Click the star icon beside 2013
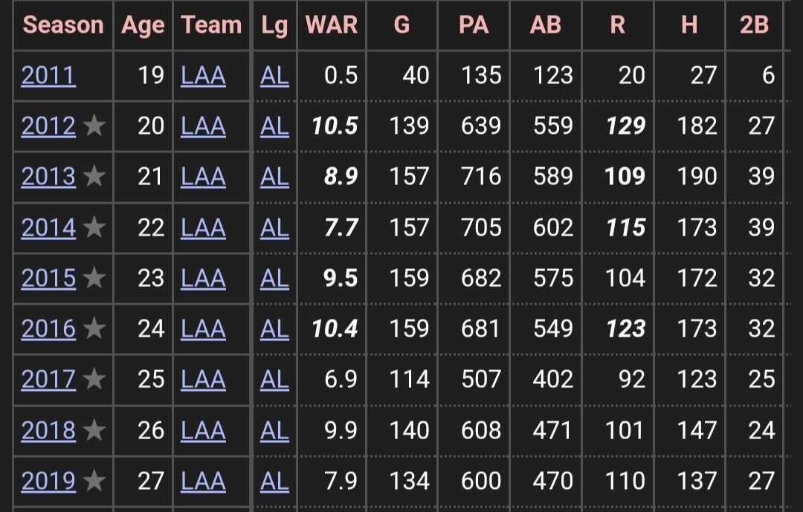Screen dimensions: 803x512 pos(94,176)
